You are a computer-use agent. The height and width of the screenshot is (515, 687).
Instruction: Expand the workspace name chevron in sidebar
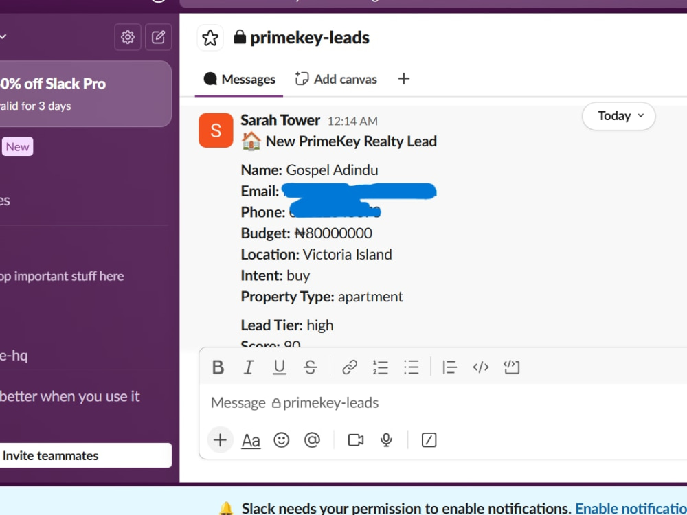point(3,37)
